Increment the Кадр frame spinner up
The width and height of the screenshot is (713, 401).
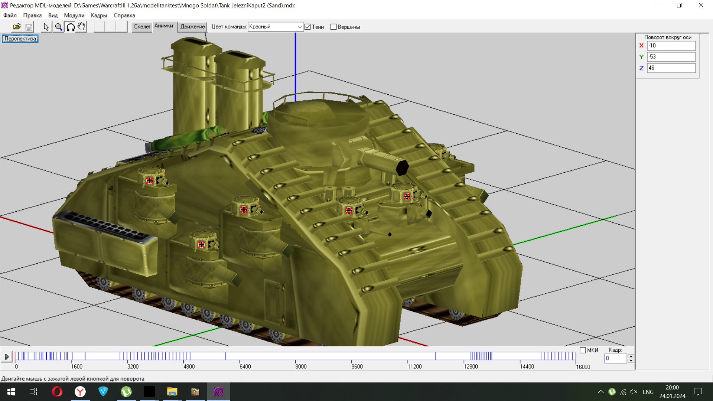(x=631, y=356)
